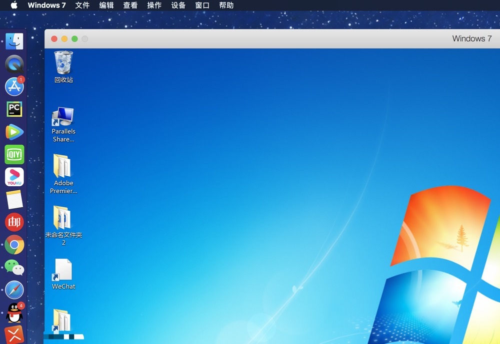Open the 编辑 (Edit) menu
The width and height of the screenshot is (500, 344).
pos(106,5)
